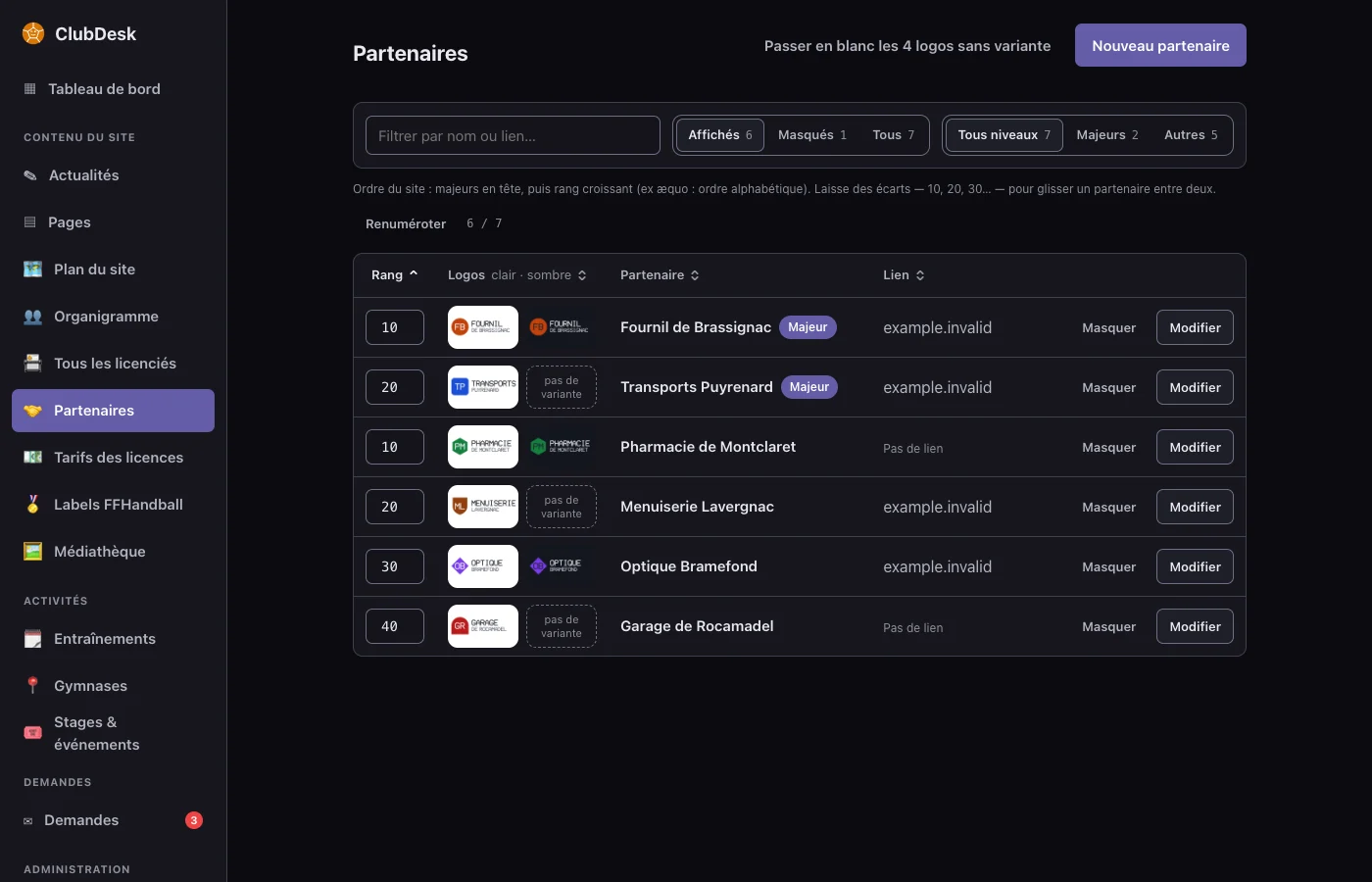Open the Tableau de bord page
Image resolution: width=1372 pixels, height=882 pixels.
click(113, 89)
